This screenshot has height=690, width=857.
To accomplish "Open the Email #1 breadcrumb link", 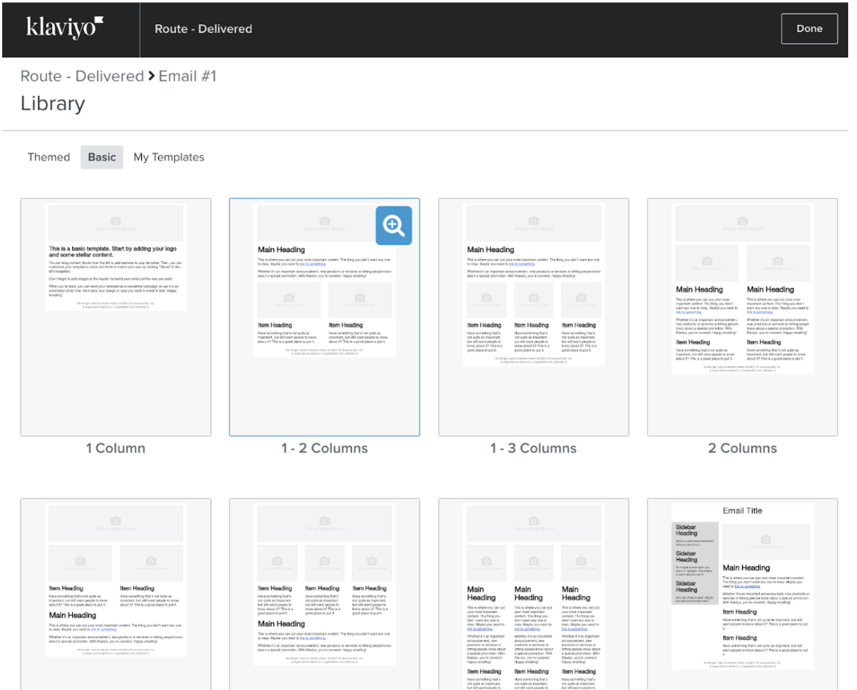I will pos(187,76).
